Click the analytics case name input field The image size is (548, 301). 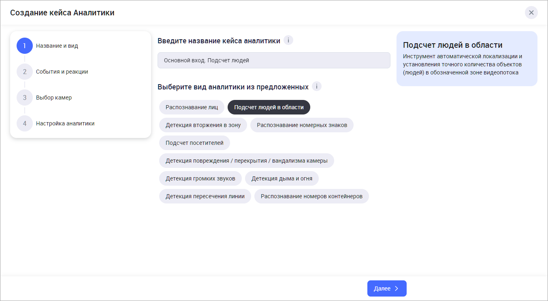point(274,60)
